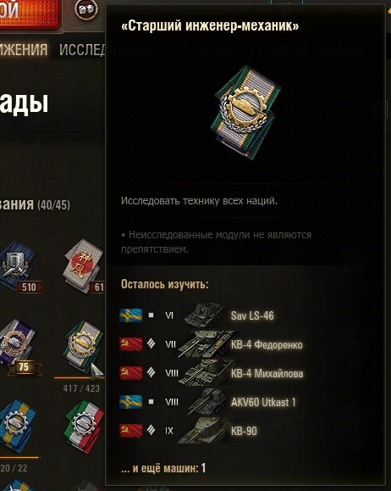This screenshot has height=491, width=391.
Task: Click the AKV60 Utkast 1 tank entry
Action: [263, 402]
